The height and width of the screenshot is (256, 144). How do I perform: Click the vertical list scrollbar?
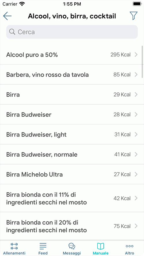pos(143,62)
